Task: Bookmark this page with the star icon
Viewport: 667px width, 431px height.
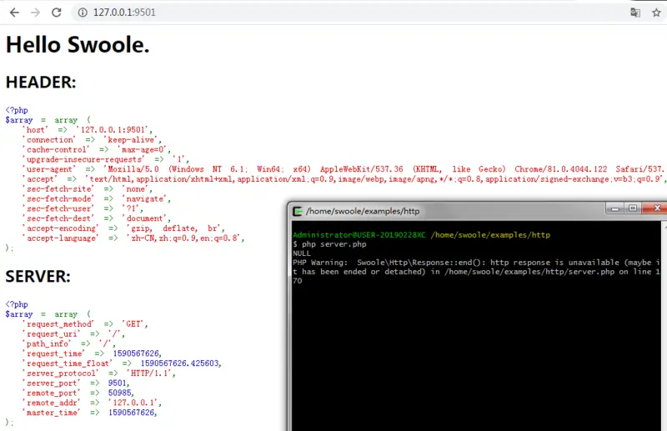Action: pos(656,13)
